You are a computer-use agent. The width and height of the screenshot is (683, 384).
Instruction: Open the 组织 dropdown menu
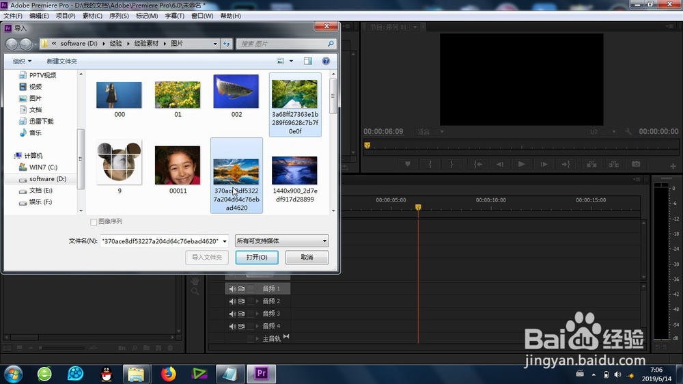(22, 61)
